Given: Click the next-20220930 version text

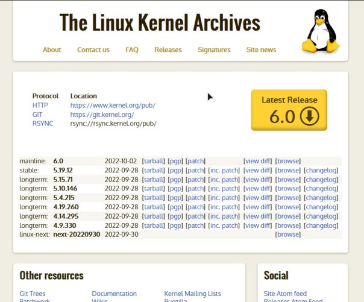Looking at the screenshot, I should point(77,234).
